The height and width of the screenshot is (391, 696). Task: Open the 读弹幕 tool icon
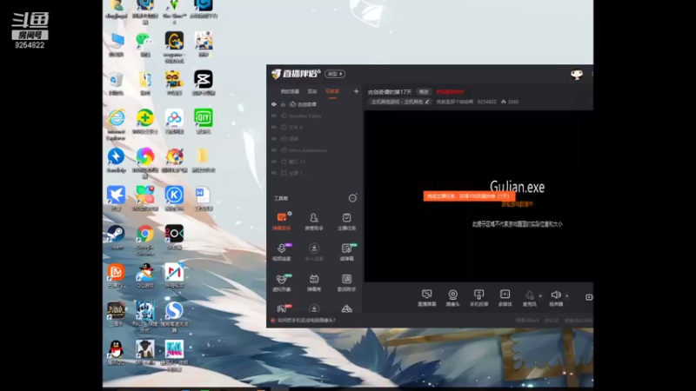(x=346, y=251)
